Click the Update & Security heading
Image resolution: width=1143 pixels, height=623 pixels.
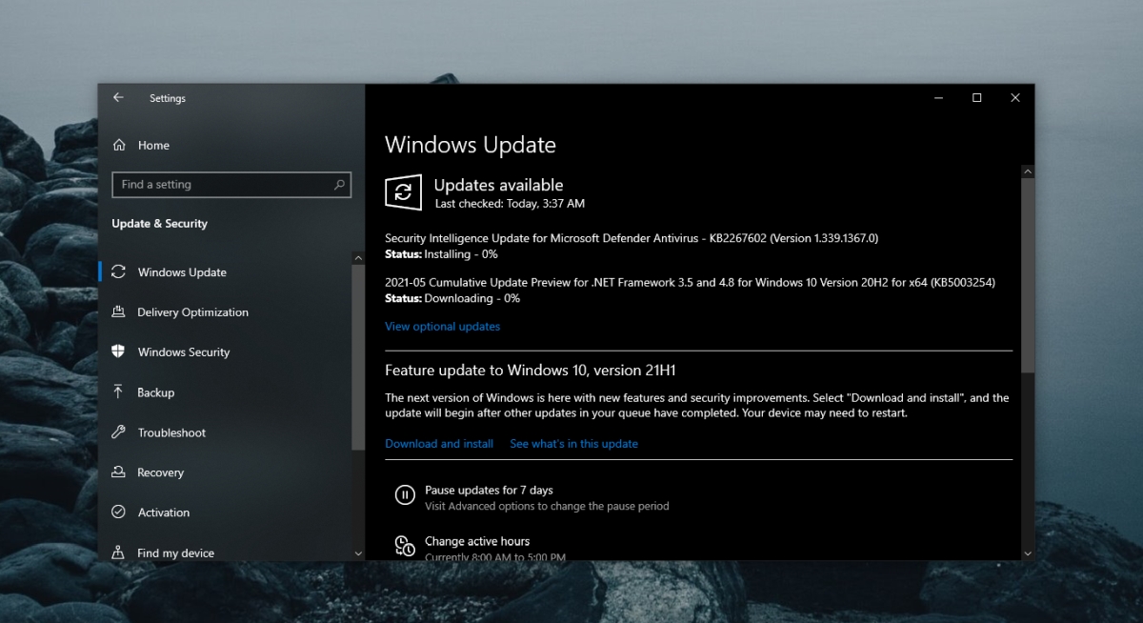[159, 224]
